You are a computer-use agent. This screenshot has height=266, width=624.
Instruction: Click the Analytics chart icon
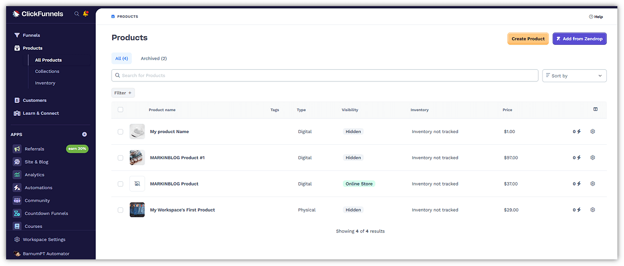click(x=17, y=175)
